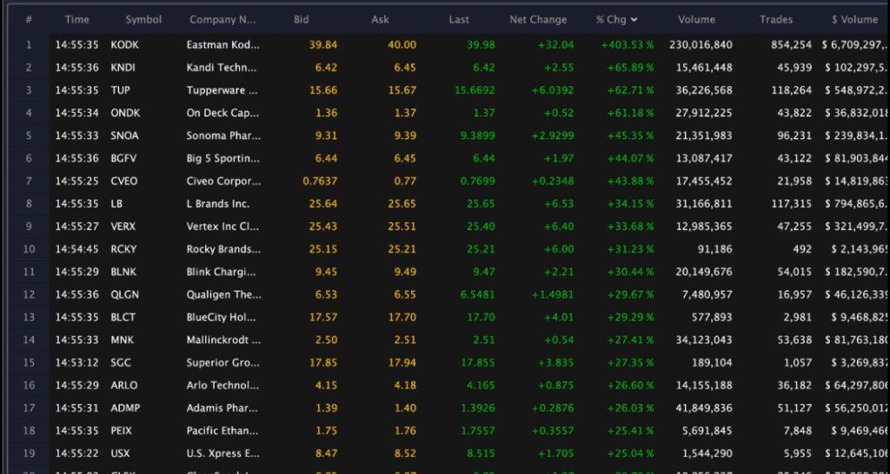Select the SNOA symbol
The height and width of the screenshot is (474, 890).
(124, 135)
